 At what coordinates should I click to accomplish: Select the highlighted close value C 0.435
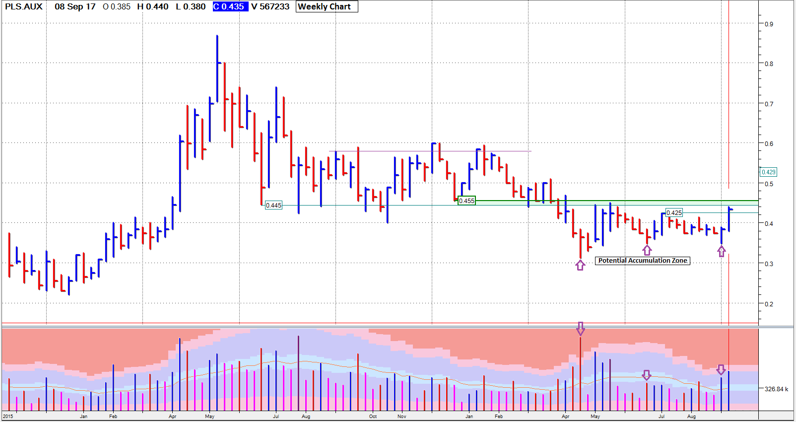coord(230,6)
